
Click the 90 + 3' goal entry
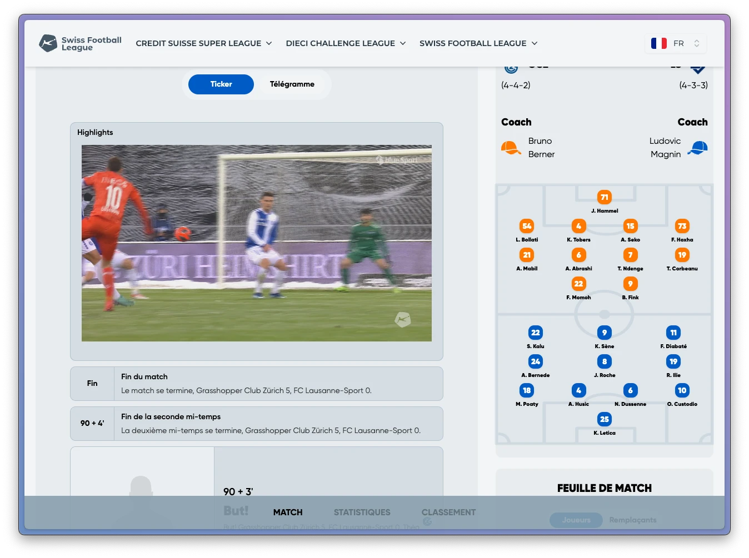point(257,489)
